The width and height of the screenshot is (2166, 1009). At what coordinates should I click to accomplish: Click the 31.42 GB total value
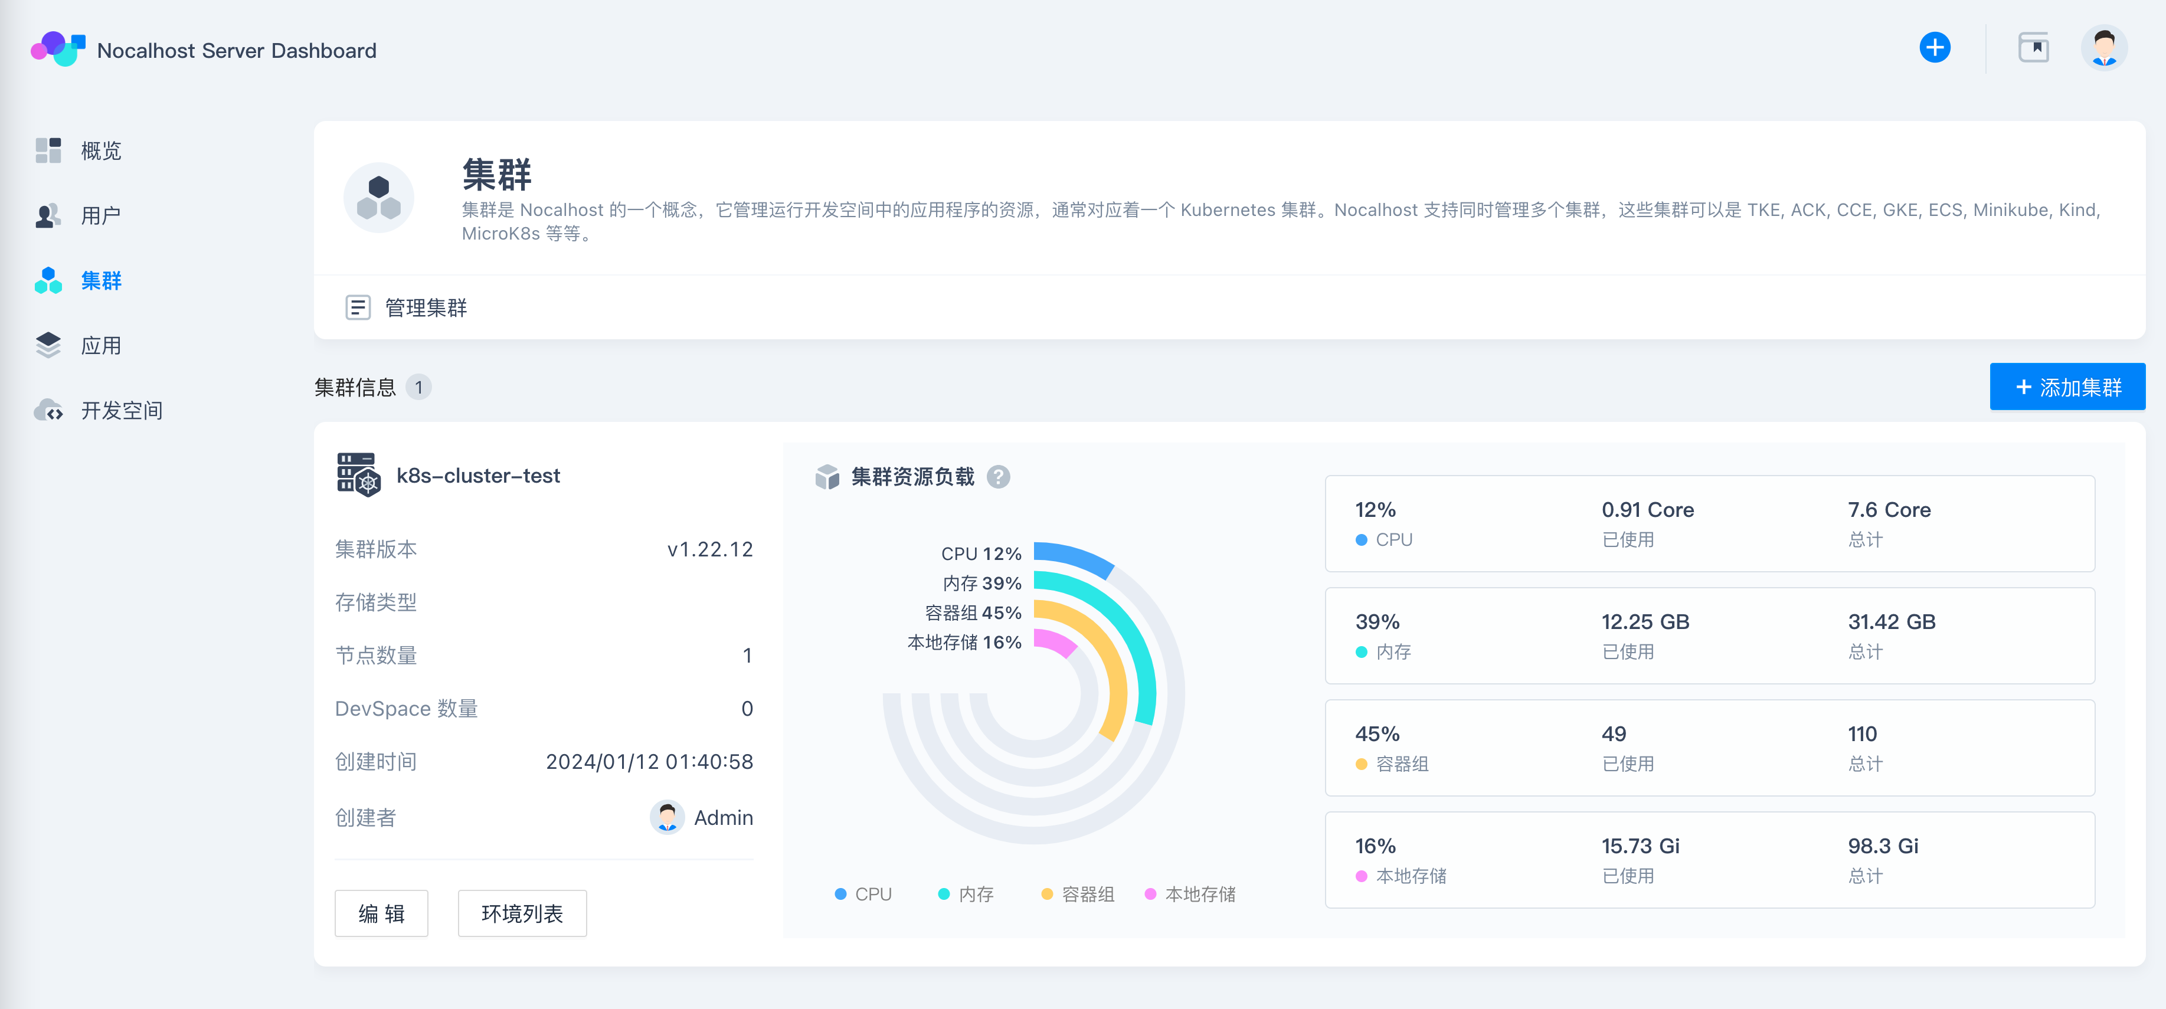1892,621
